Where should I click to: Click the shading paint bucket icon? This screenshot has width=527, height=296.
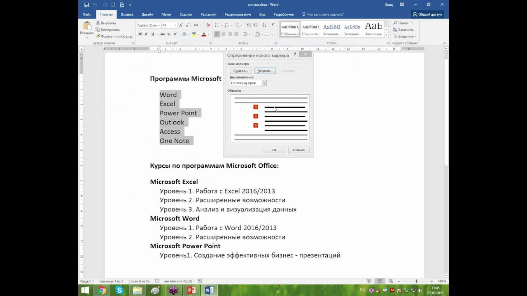(x=257, y=34)
